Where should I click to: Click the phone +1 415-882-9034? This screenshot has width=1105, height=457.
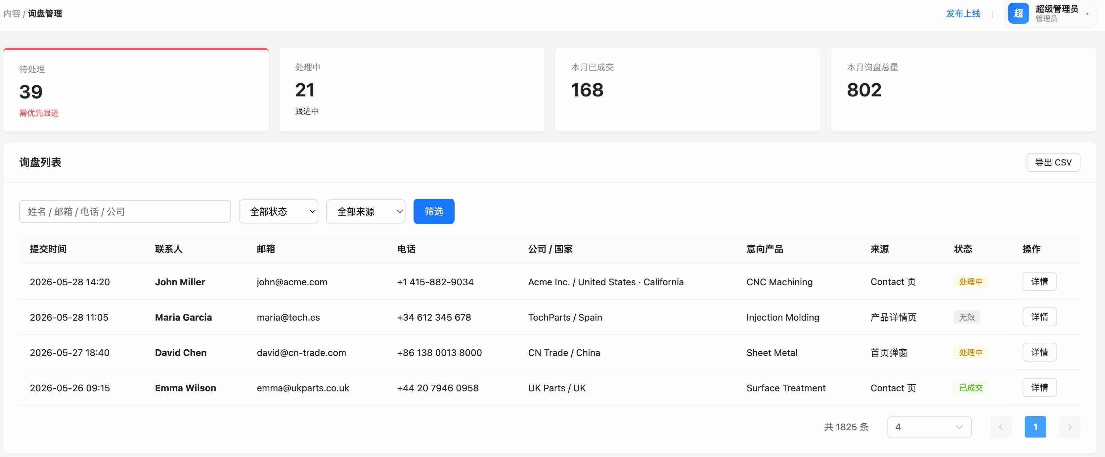[435, 282]
